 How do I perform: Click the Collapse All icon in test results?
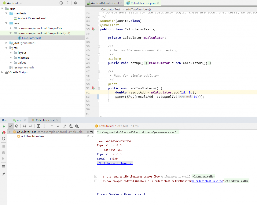coord(44,126)
